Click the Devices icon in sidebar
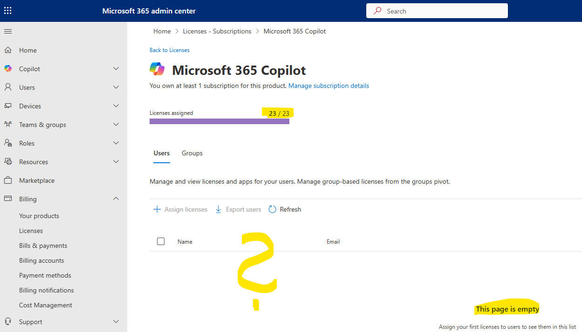The width and height of the screenshot is (582, 332). tap(8, 106)
